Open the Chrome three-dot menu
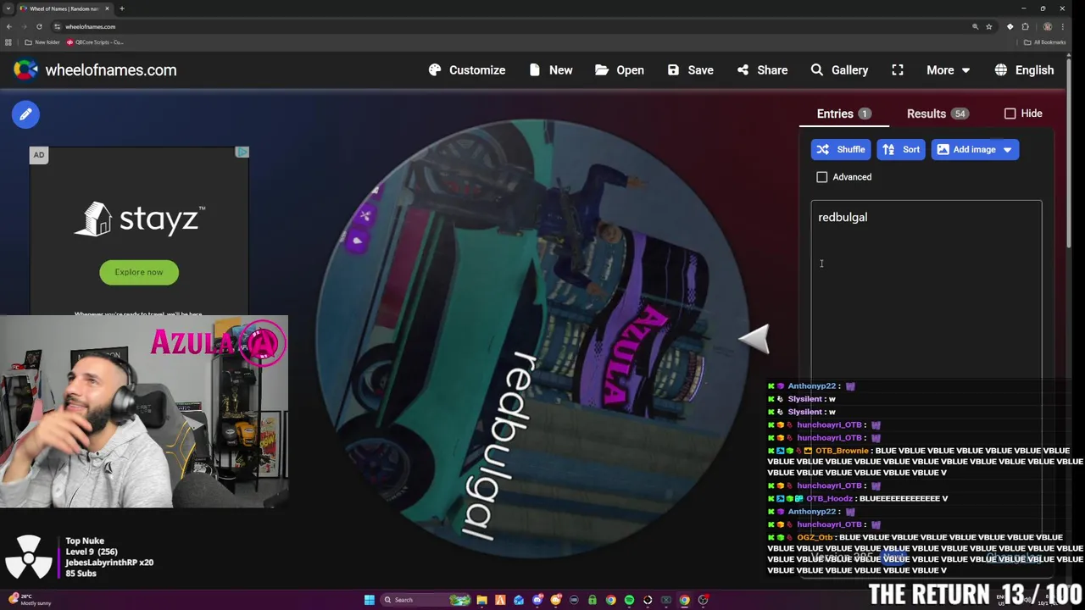The image size is (1085, 610). pos(1062,26)
